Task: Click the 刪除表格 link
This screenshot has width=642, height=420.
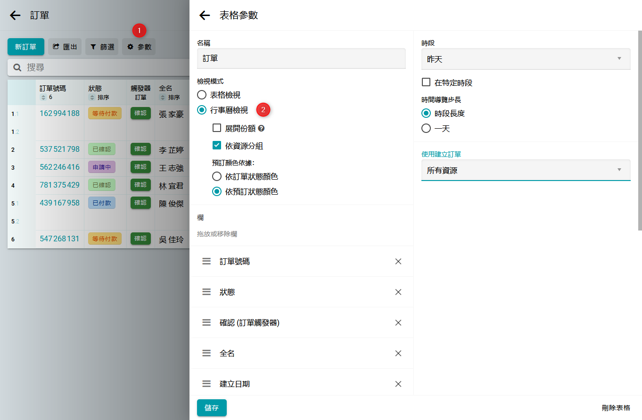Action: (x=616, y=408)
